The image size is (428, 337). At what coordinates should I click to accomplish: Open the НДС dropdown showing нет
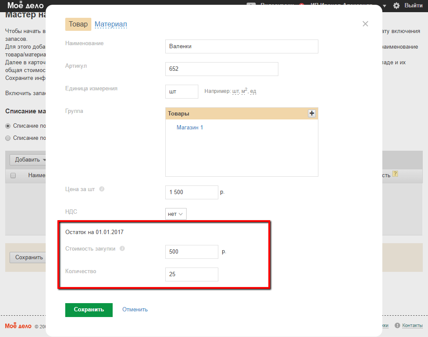point(176,214)
